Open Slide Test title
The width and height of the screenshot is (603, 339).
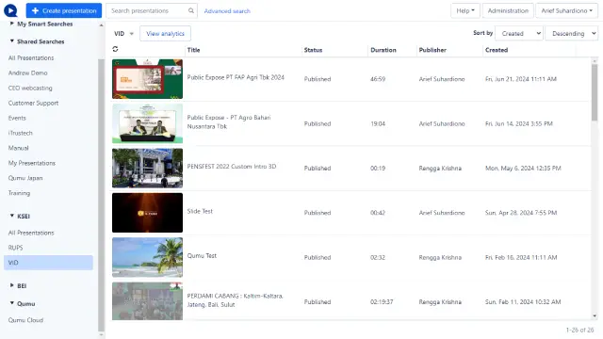200,211
